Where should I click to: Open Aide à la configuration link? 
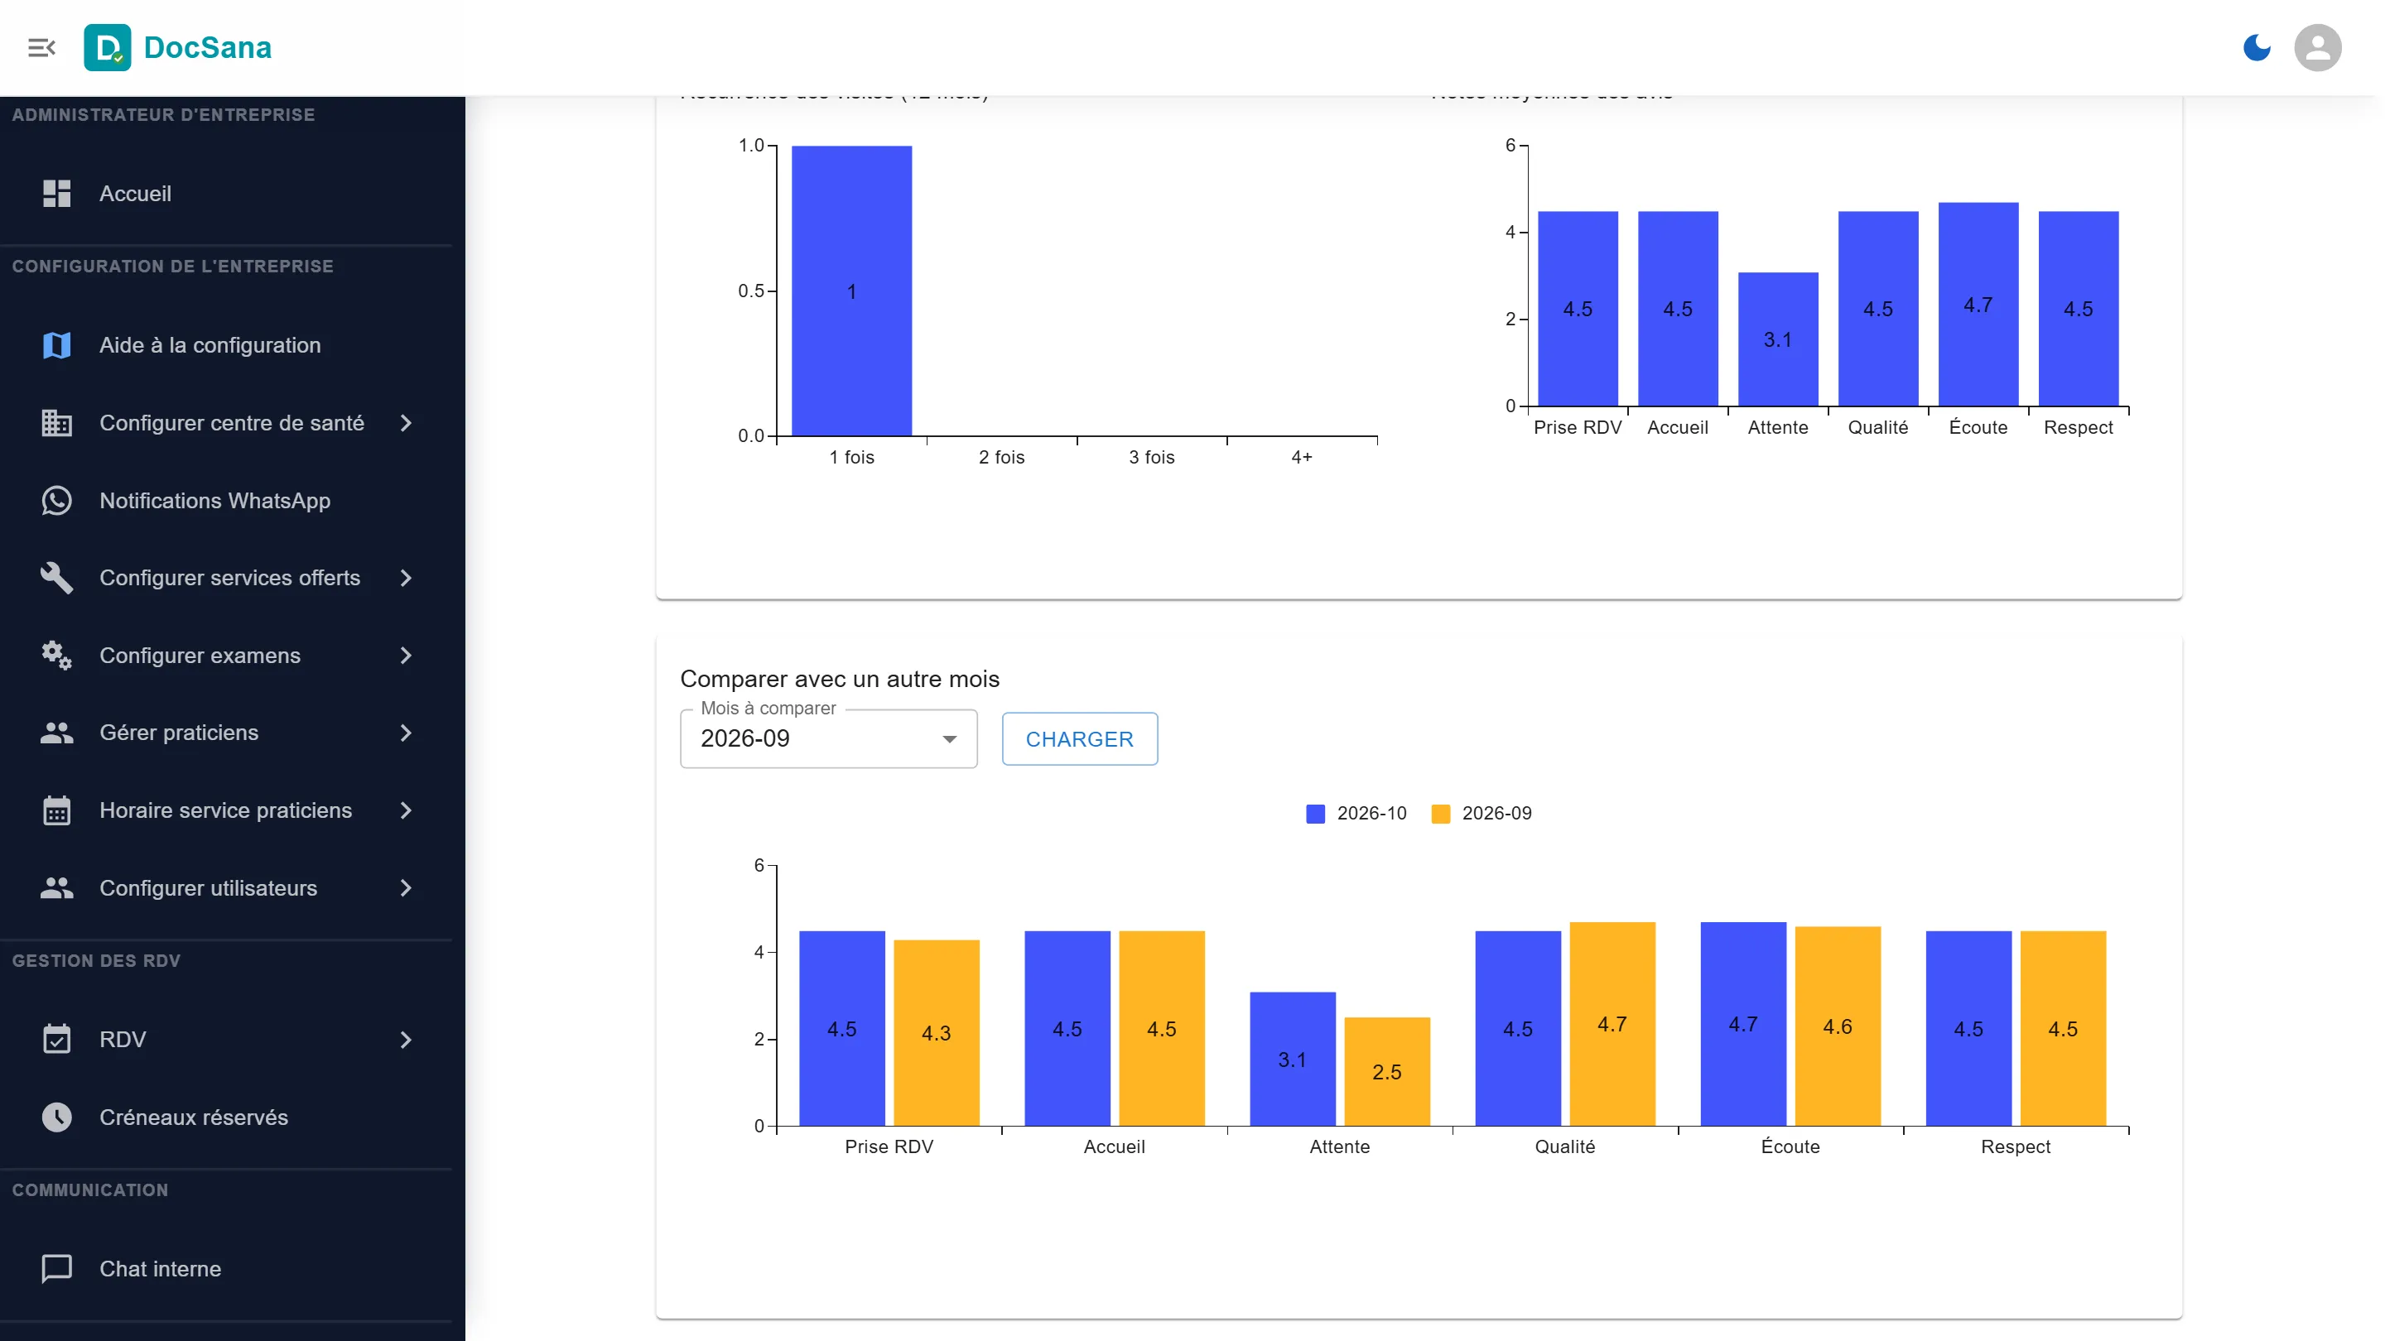pos(226,345)
